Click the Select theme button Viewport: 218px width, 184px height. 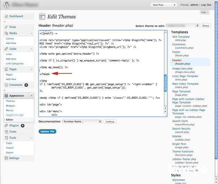pyautogui.click(x=206, y=25)
